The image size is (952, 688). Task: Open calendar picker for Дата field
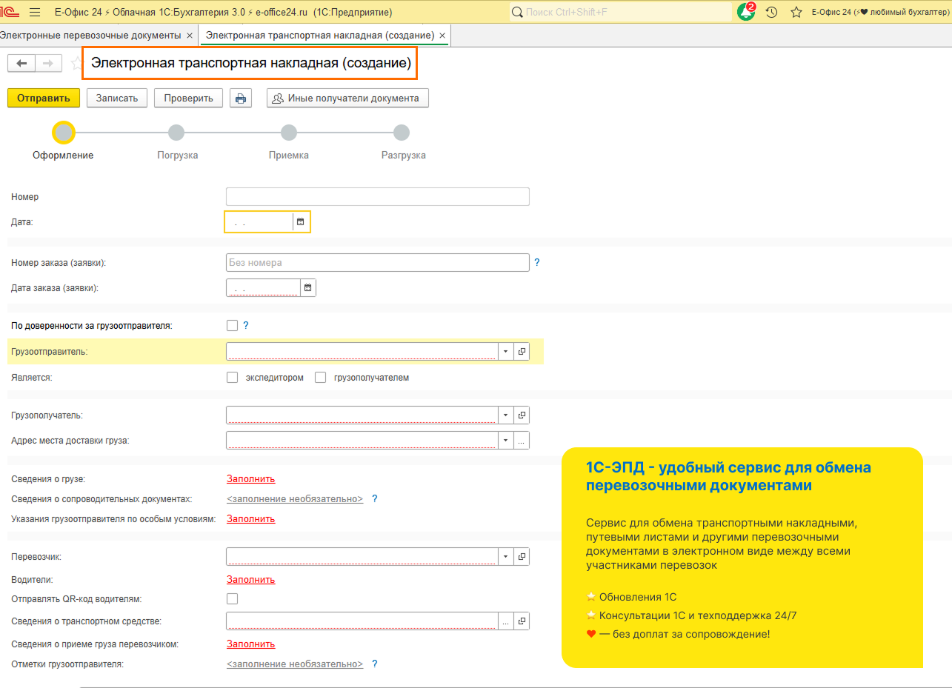[x=300, y=221]
